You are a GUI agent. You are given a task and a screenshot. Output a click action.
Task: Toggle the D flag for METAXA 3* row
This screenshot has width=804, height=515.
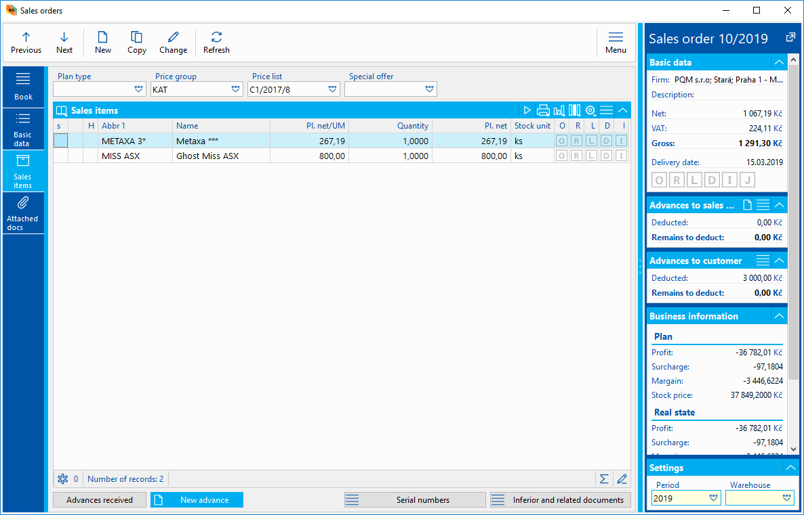pos(606,141)
